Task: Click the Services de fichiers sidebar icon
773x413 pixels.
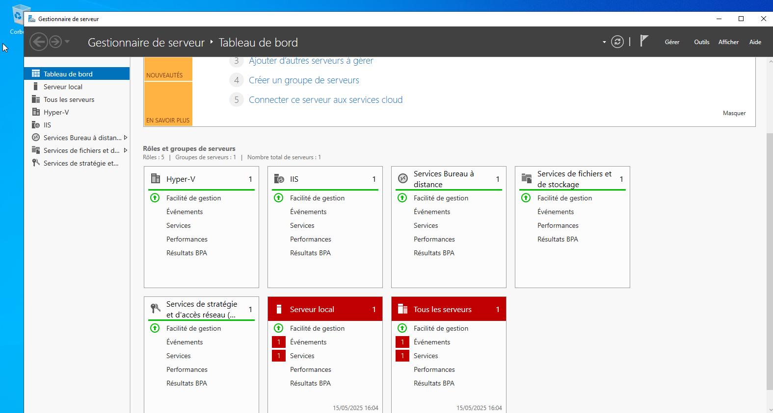Action: (x=36, y=150)
